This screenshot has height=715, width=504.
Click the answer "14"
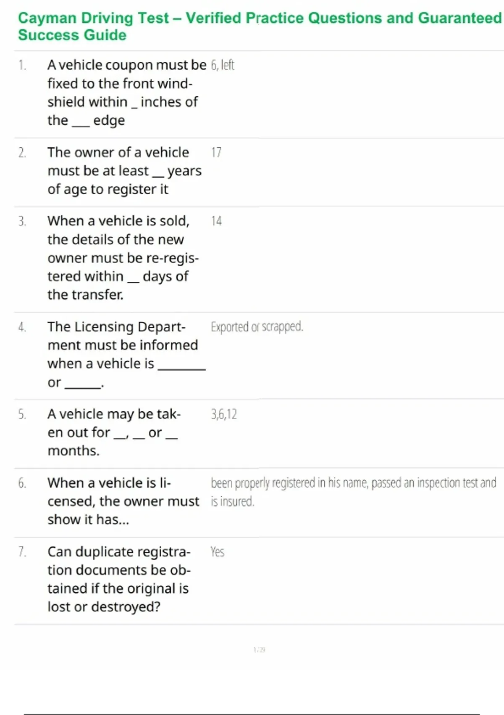pyautogui.click(x=216, y=221)
